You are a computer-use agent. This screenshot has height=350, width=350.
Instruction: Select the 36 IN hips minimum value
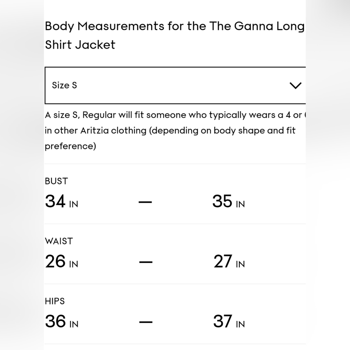pos(62,321)
